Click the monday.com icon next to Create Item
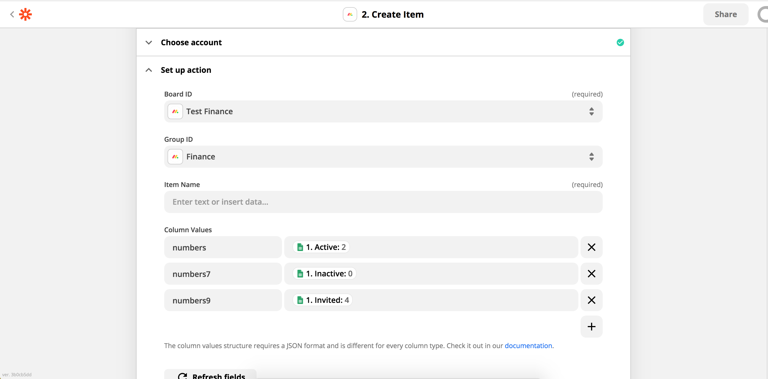 [350, 14]
